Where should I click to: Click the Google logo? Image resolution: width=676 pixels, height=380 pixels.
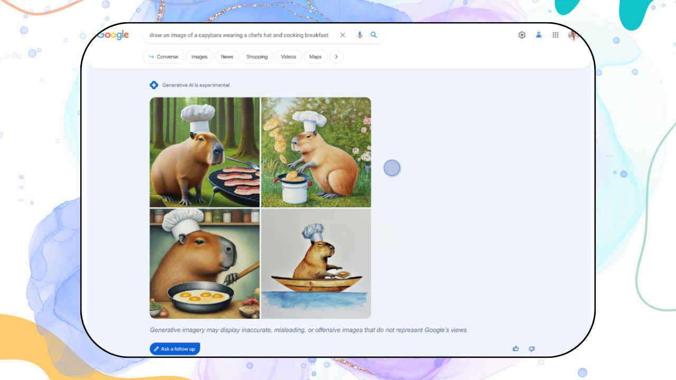coord(113,35)
